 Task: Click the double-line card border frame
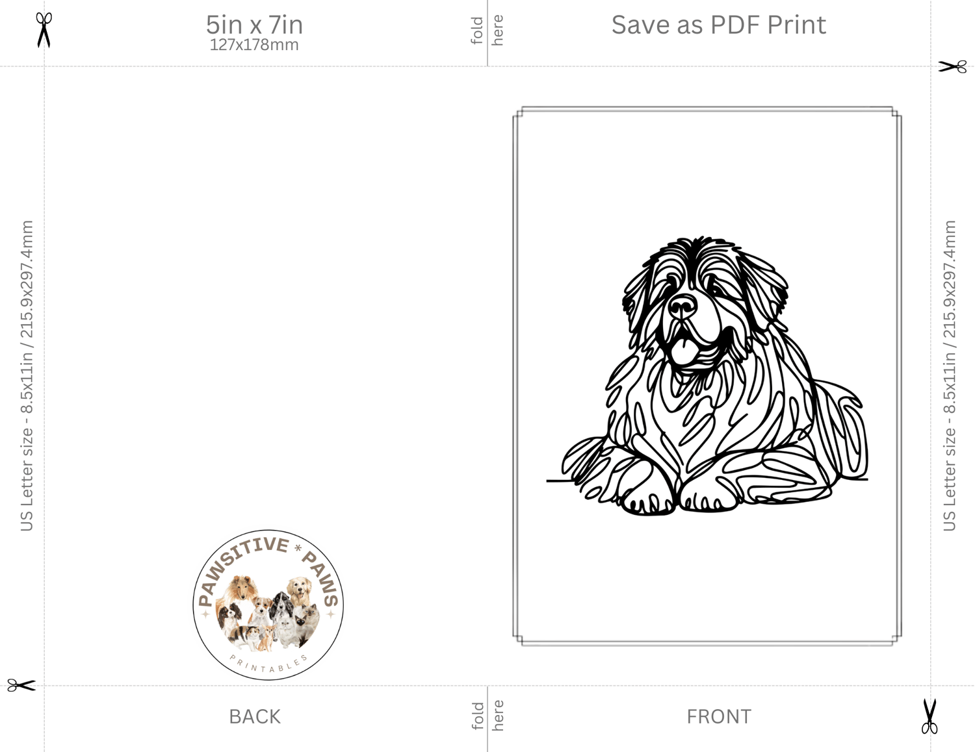(x=707, y=376)
